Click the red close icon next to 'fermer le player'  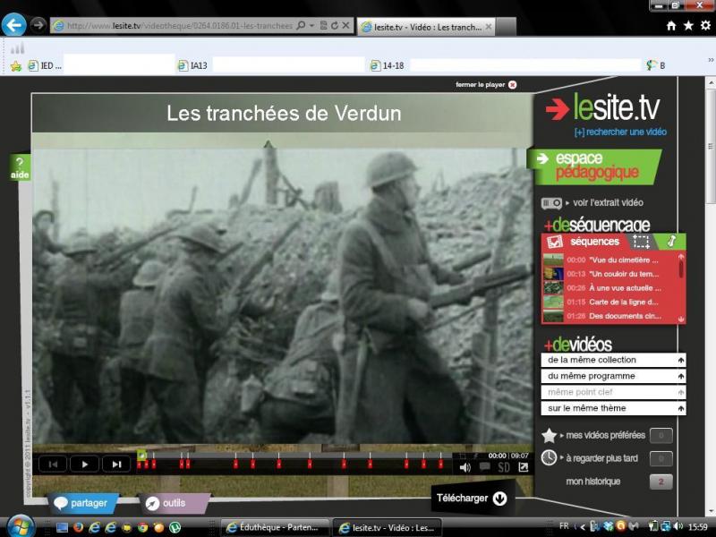coord(512,84)
